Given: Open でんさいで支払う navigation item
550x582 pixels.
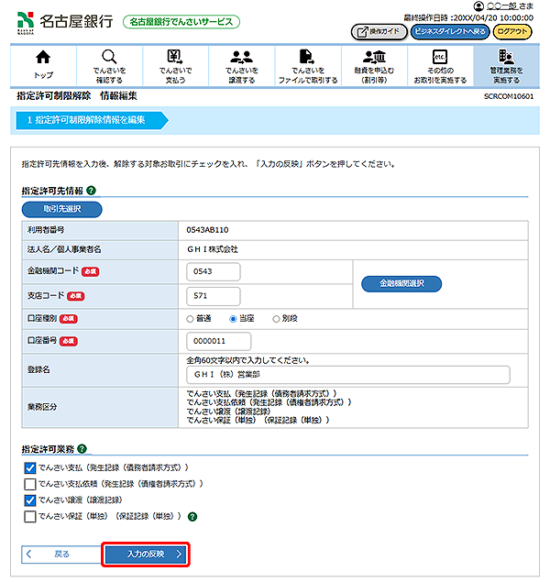Looking at the screenshot, I should (174, 65).
